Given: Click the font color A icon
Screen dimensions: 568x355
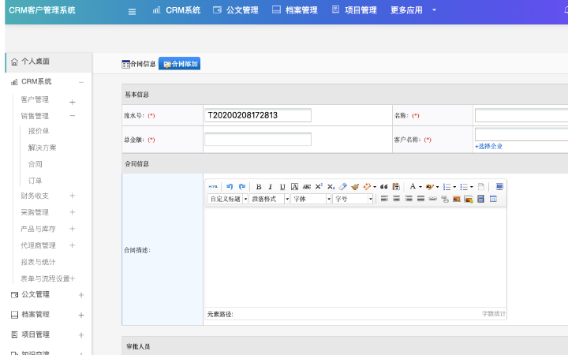Looking at the screenshot, I should tap(413, 186).
